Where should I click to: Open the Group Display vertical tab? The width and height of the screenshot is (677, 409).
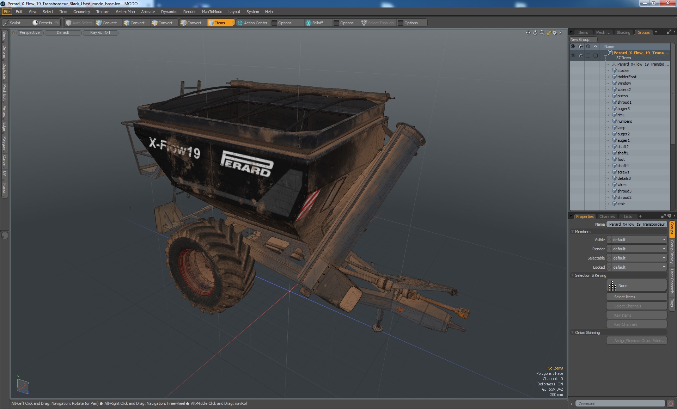[672, 252]
